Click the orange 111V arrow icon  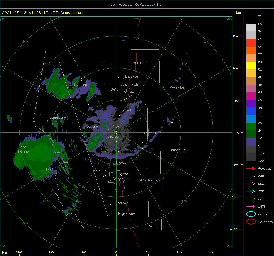pos(251,184)
